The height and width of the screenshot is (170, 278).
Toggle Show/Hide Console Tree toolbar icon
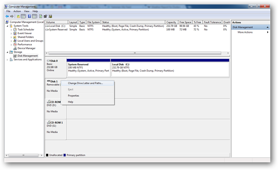tap(23, 16)
